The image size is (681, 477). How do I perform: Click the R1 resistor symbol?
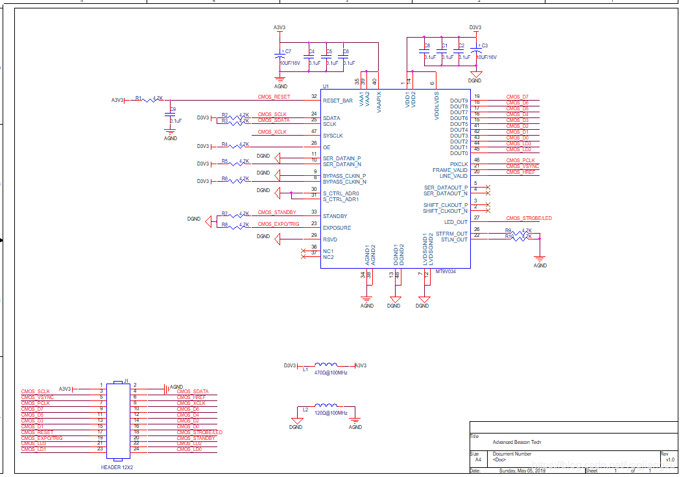pos(153,100)
